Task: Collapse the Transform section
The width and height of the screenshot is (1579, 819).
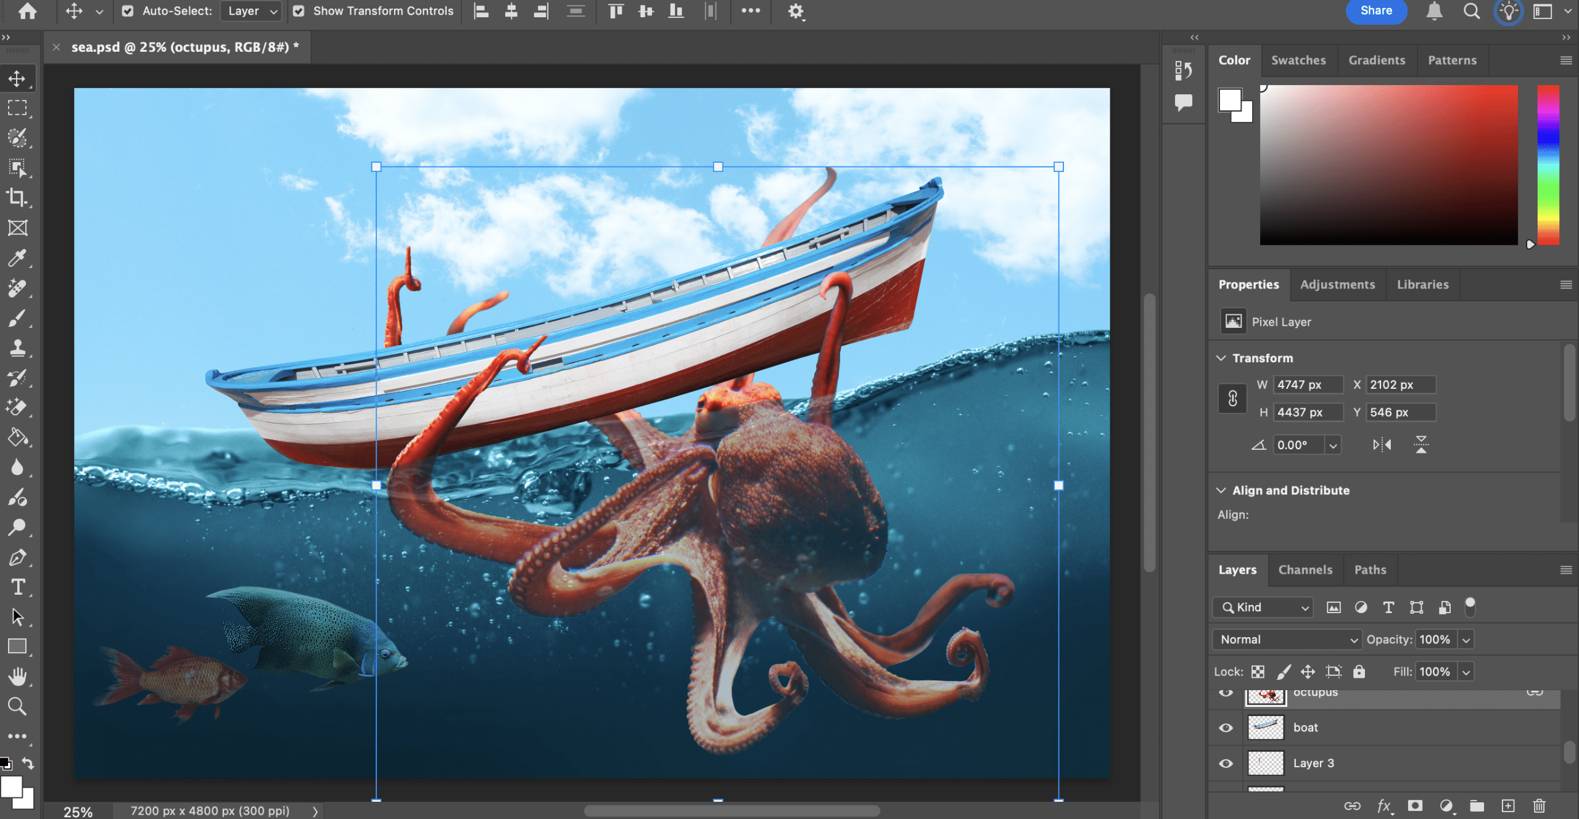Action: pyautogui.click(x=1221, y=358)
